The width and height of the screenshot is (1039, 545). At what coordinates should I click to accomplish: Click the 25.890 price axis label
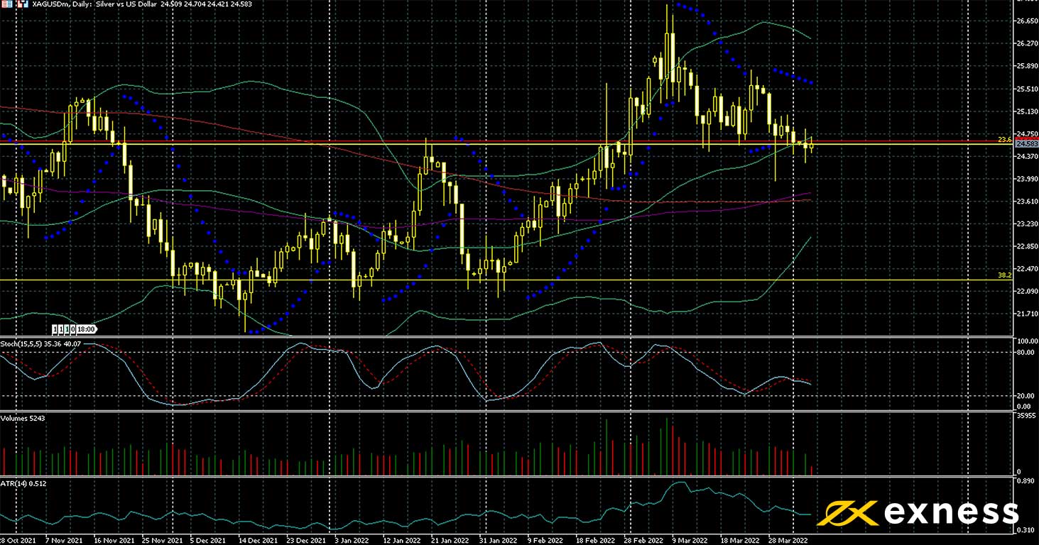(1026, 66)
